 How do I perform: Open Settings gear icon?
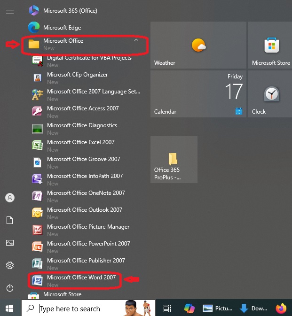click(x=10, y=265)
